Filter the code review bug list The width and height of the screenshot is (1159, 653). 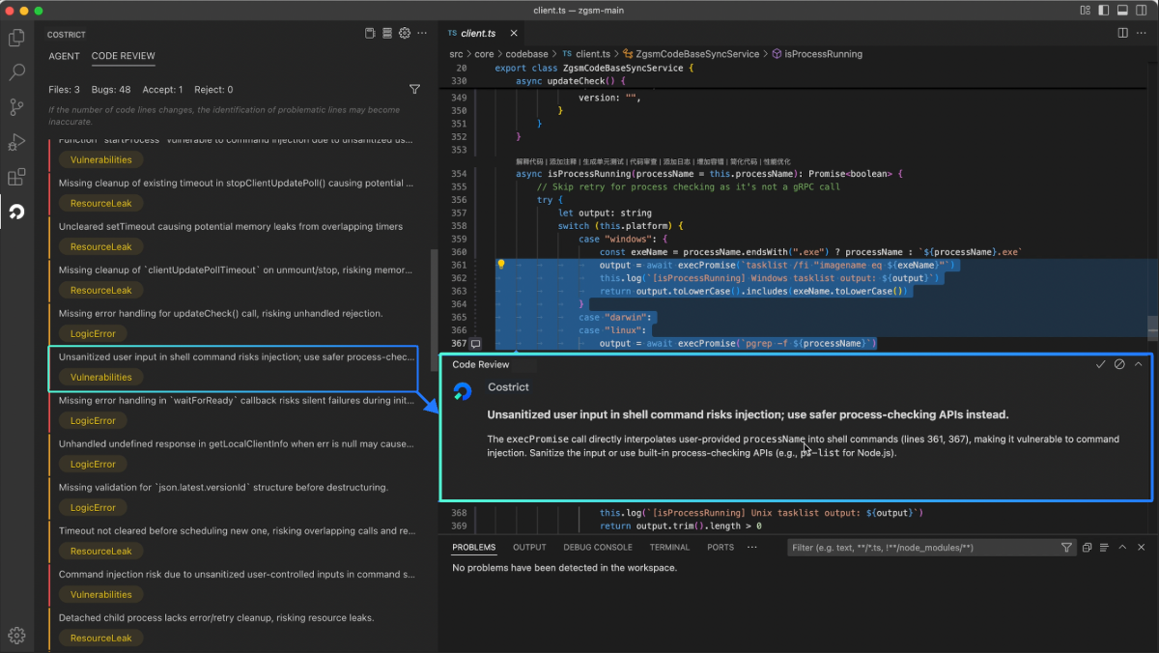click(414, 90)
